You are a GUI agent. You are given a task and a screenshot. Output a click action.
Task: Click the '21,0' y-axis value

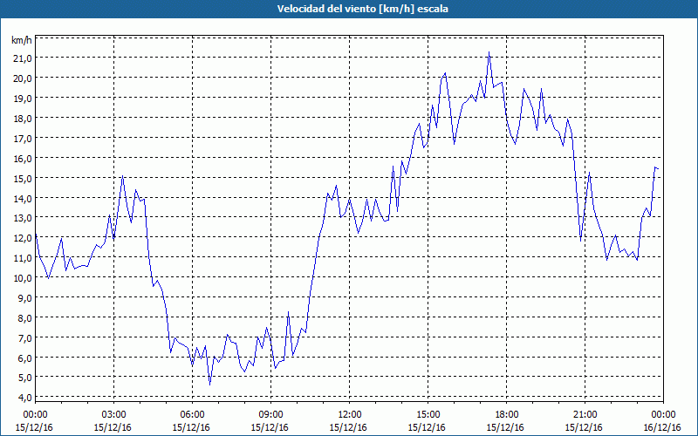pos(23,58)
